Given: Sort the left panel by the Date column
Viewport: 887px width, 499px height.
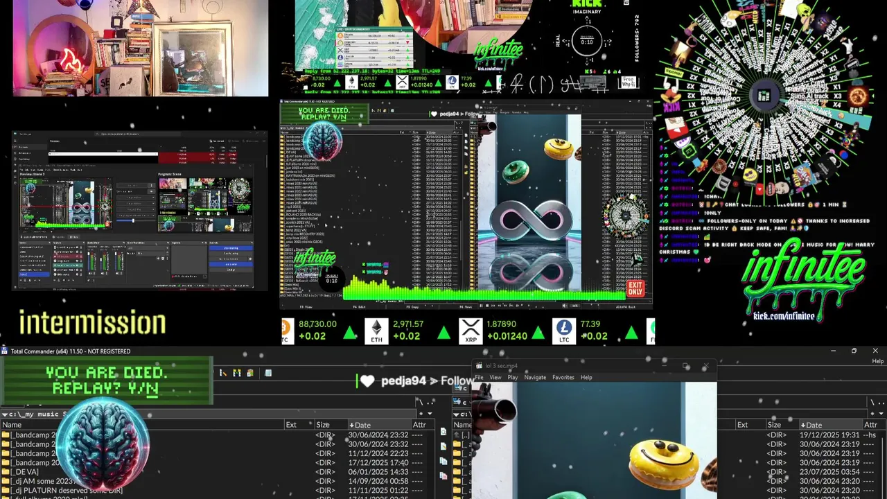Looking at the screenshot, I should tap(380, 425).
